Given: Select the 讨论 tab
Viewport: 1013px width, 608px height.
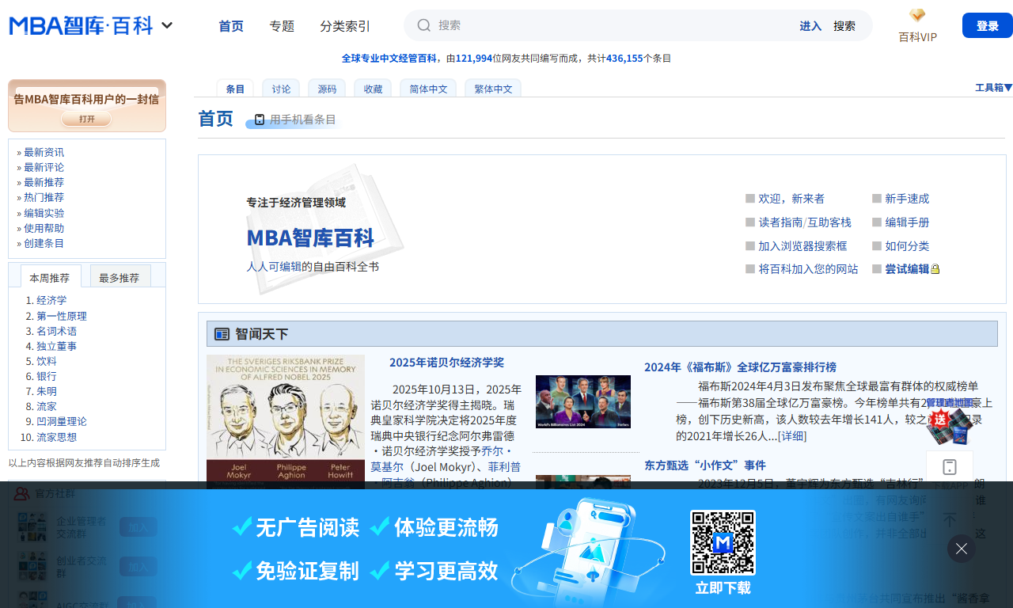Looking at the screenshot, I should pos(281,89).
